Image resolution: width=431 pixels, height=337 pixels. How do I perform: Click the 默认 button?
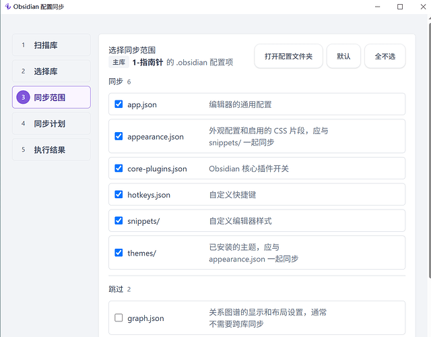point(343,56)
